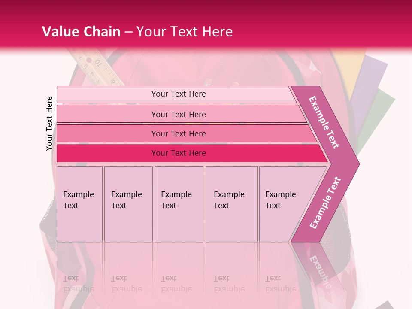Viewport: 412px width, 309px height.
Task: Select the top lightest-pink "Your Text Here" bar
Action: pyautogui.click(x=178, y=94)
